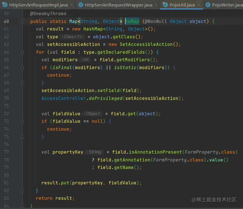This screenshot has width=243, height=209.
Task: Select the PojoUtil.java tab
Action: tap(182, 5)
